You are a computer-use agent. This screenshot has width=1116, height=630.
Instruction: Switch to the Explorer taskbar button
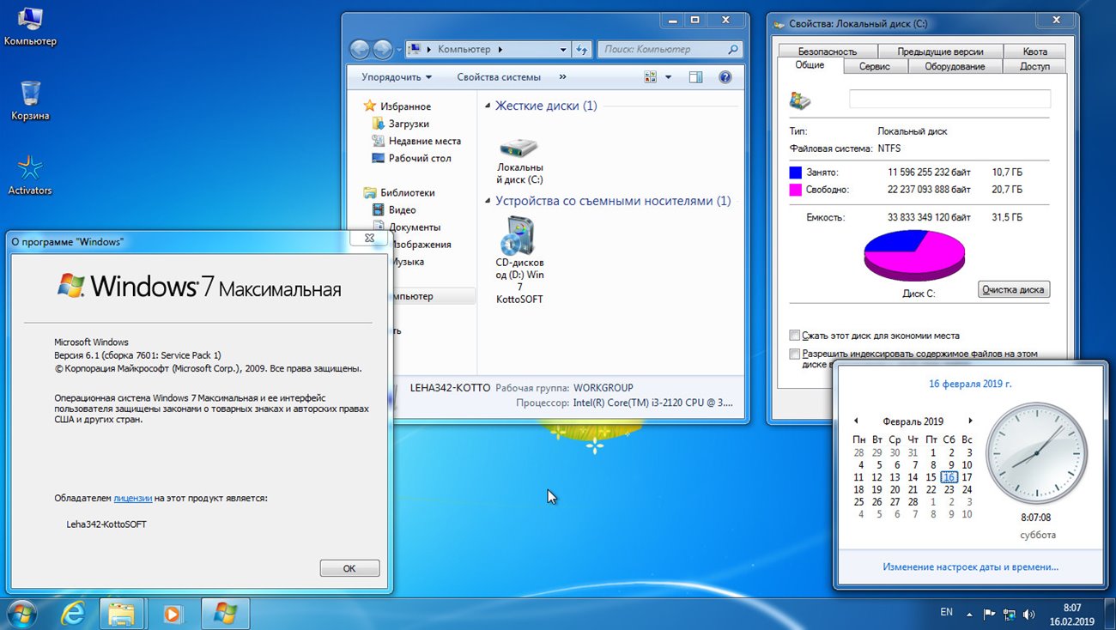tap(122, 614)
